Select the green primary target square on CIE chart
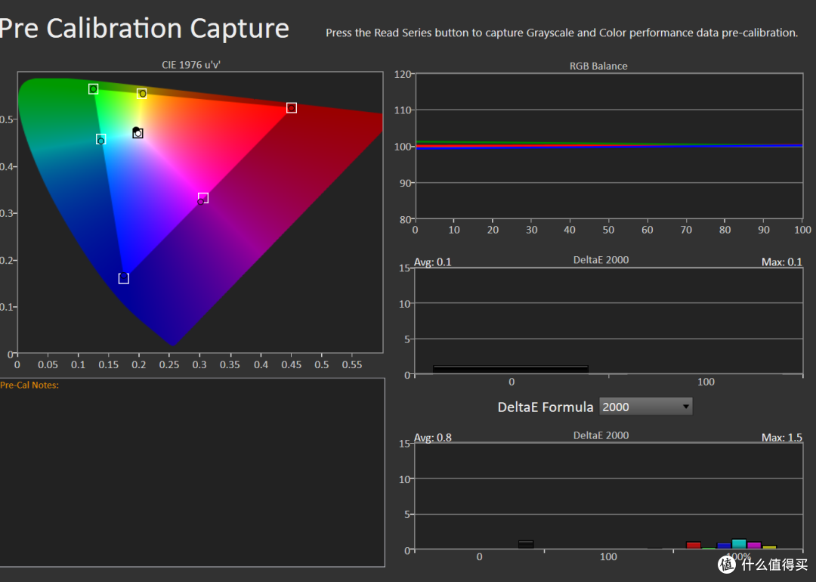This screenshot has width=816, height=582. [93, 89]
